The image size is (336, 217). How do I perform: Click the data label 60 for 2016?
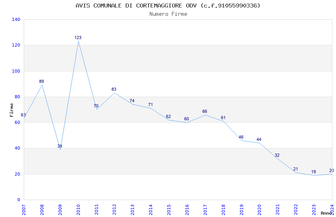pos(187,119)
